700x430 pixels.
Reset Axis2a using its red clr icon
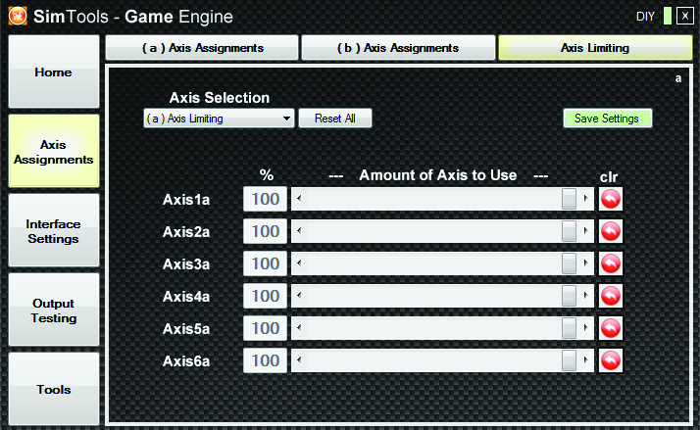[x=610, y=231]
